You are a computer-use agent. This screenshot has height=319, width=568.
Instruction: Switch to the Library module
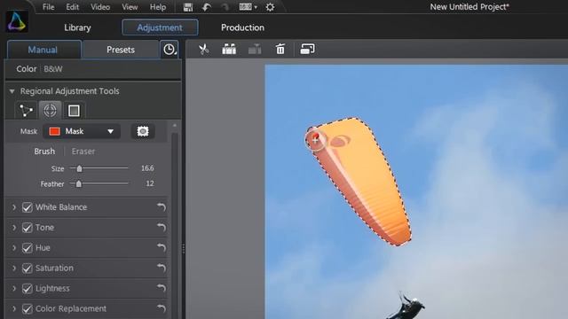[77, 27]
